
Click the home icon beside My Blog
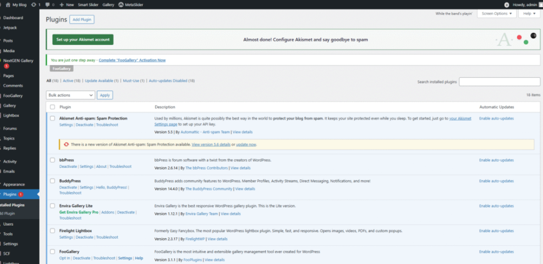[x=8, y=5]
